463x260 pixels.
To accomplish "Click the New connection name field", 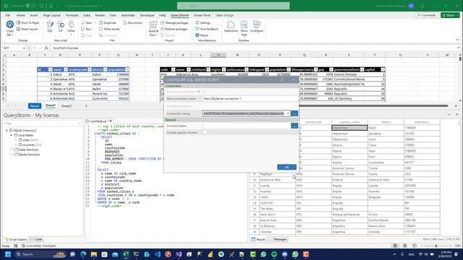I will click(250, 99).
